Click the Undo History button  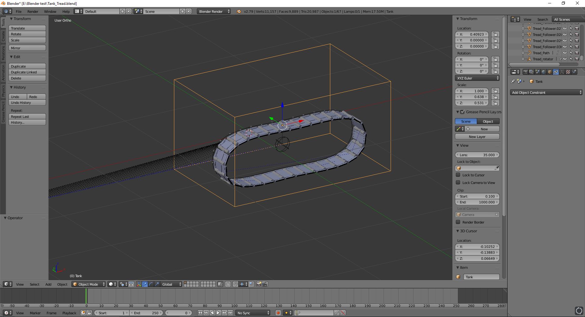[x=27, y=103]
